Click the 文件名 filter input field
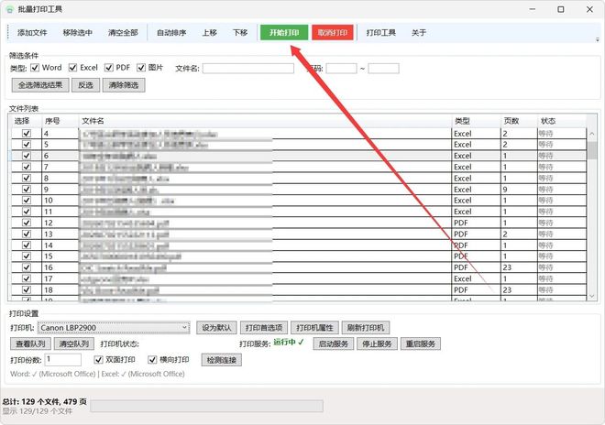This screenshot has width=605, height=425. 248,69
